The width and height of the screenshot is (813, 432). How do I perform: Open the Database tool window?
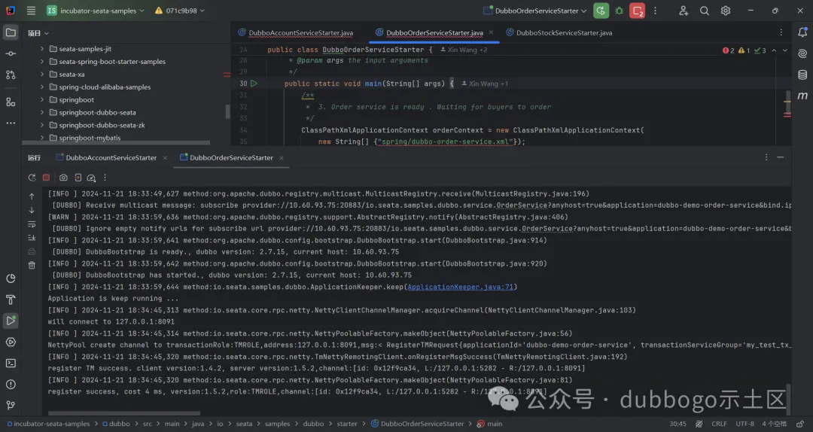tap(803, 74)
